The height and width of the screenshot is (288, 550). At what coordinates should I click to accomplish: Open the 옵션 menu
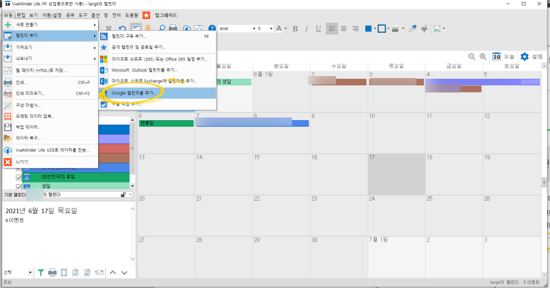coord(95,15)
